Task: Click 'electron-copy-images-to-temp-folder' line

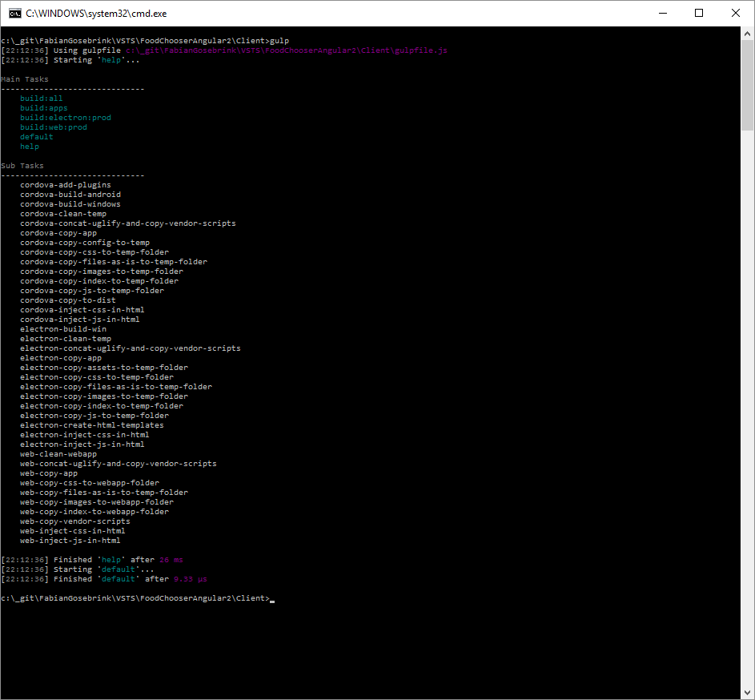Action: tap(104, 396)
